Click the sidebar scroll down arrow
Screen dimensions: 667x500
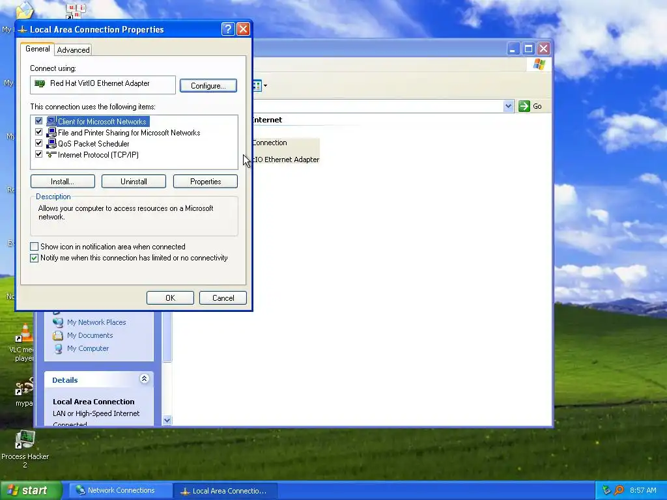167,420
